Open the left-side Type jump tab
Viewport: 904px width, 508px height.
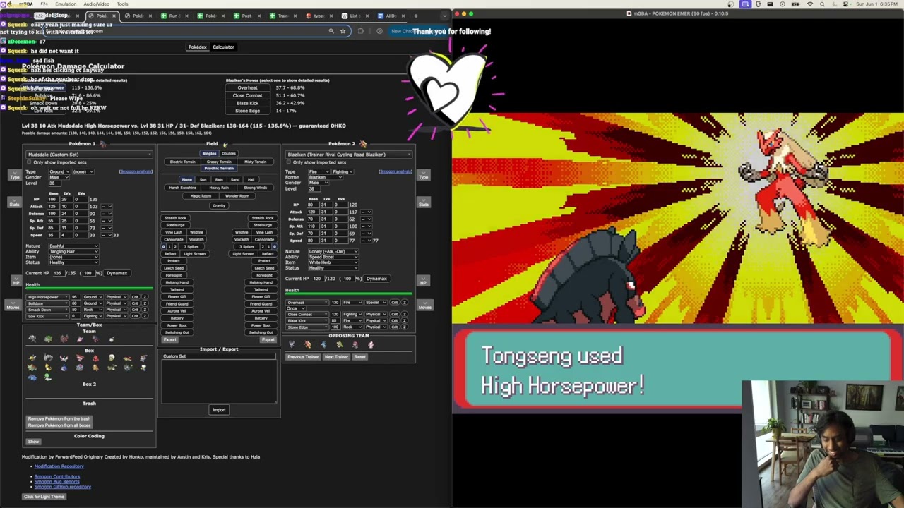coord(14,176)
